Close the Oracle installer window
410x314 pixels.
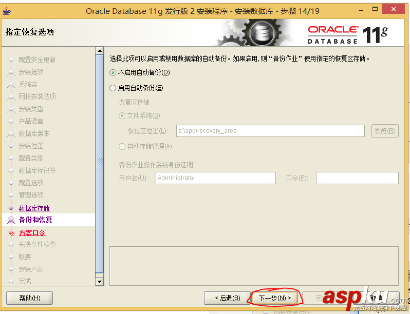tap(393, 9)
